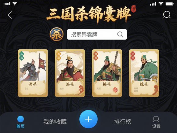Click the blue plus add button
The height and width of the screenshot is (133, 177).
coord(88,119)
